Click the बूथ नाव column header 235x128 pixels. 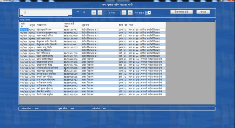point(85,25)
